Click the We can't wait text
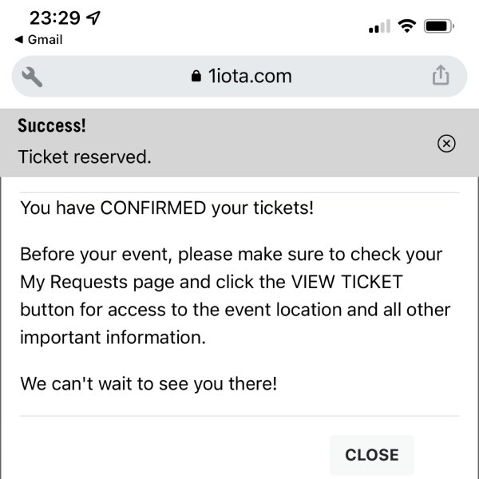The width and height of the screenshot is (479, 479). click(148, 384)
